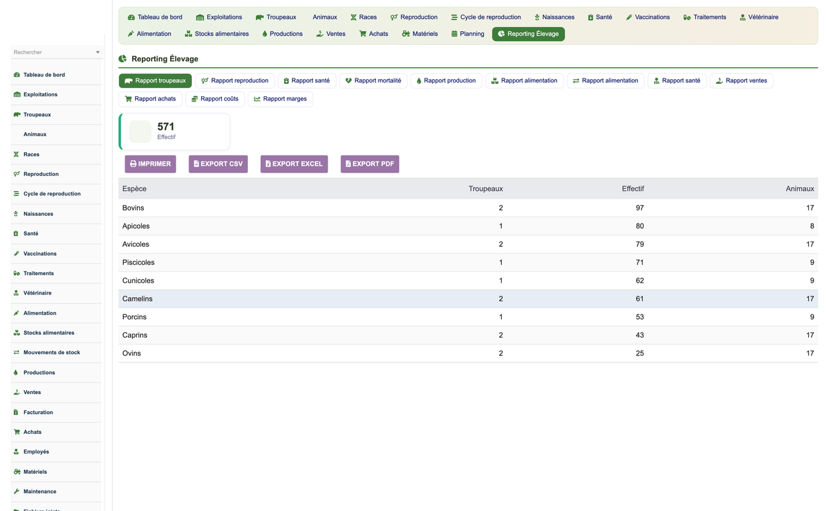
Task: Open Animaux in the sidebar
Action: coord(56,134)
